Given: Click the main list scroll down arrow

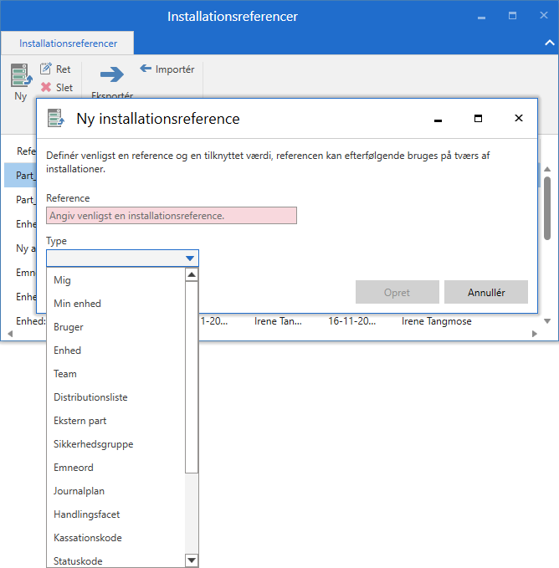Looking at the screenshot, I should pyautogui.click(x=547, y=321).
